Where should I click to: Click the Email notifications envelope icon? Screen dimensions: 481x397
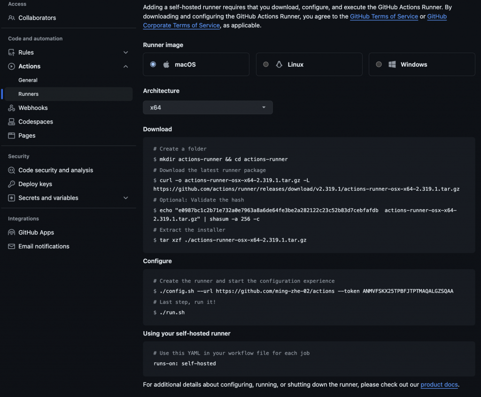[12, 246]
